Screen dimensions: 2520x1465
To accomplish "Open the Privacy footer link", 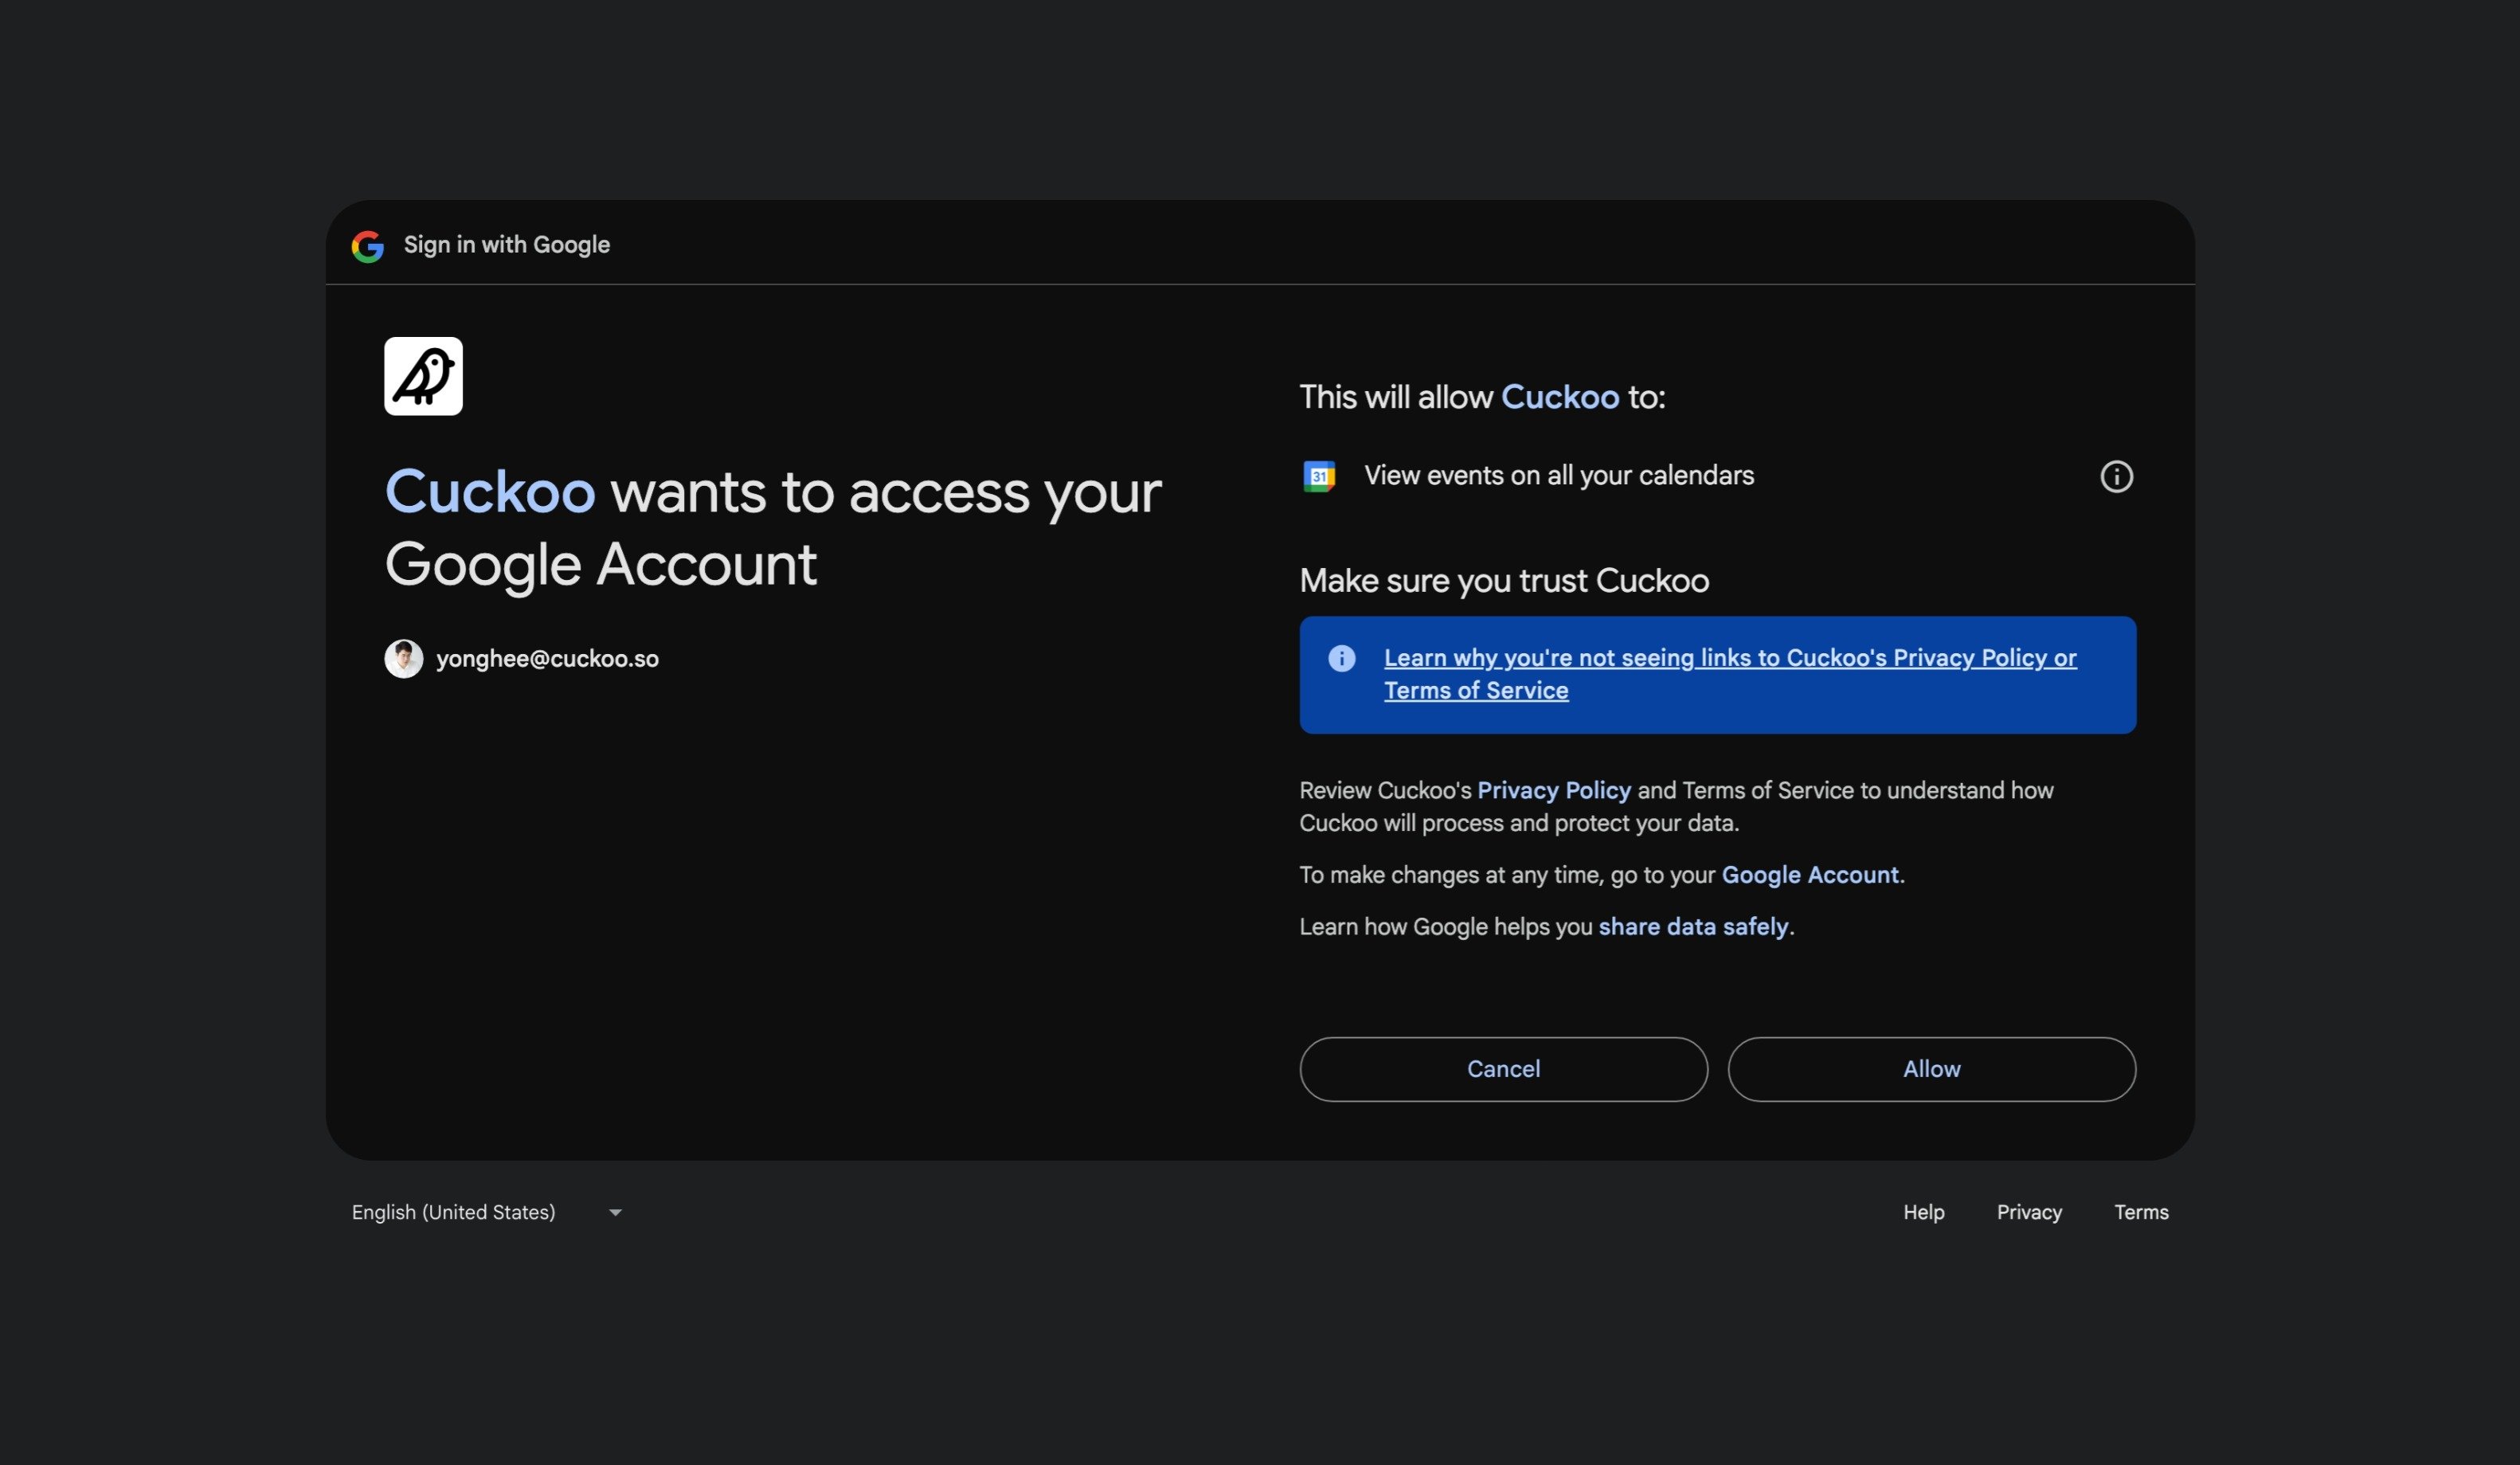I will pos(2029,1212).
